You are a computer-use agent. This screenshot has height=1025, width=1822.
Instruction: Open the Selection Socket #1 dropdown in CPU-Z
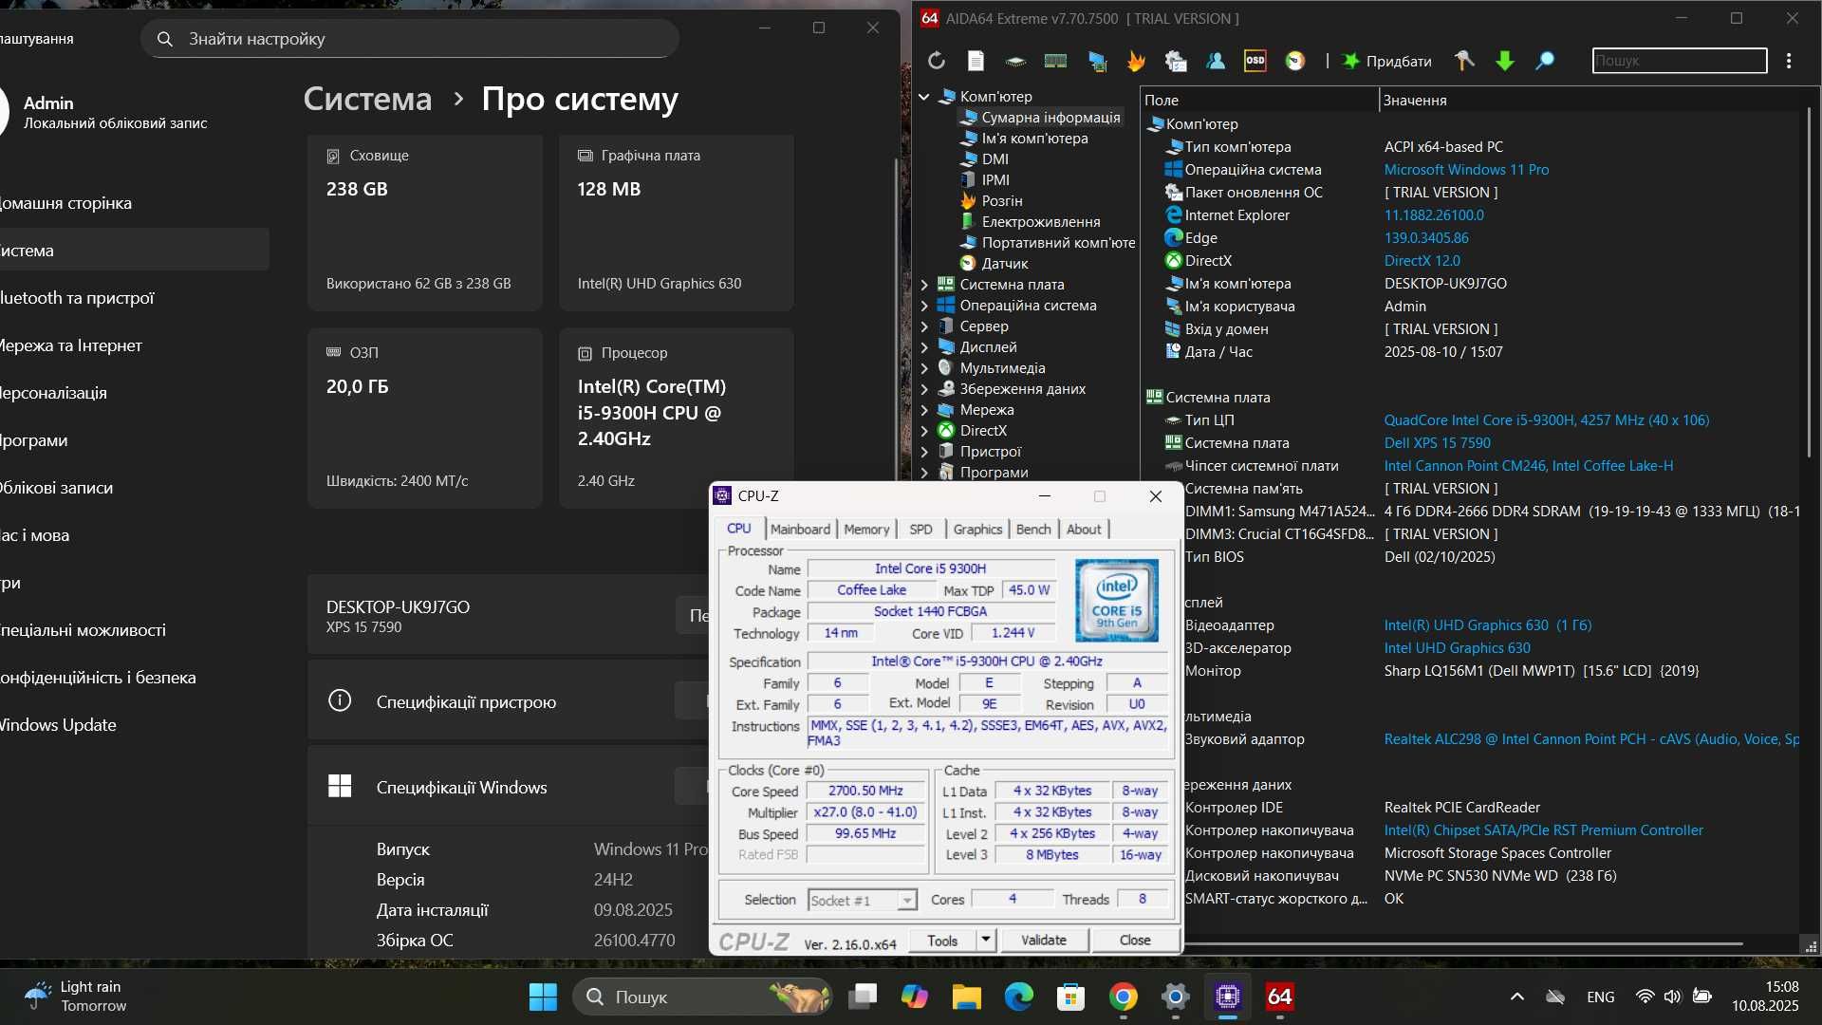[863, 900]
